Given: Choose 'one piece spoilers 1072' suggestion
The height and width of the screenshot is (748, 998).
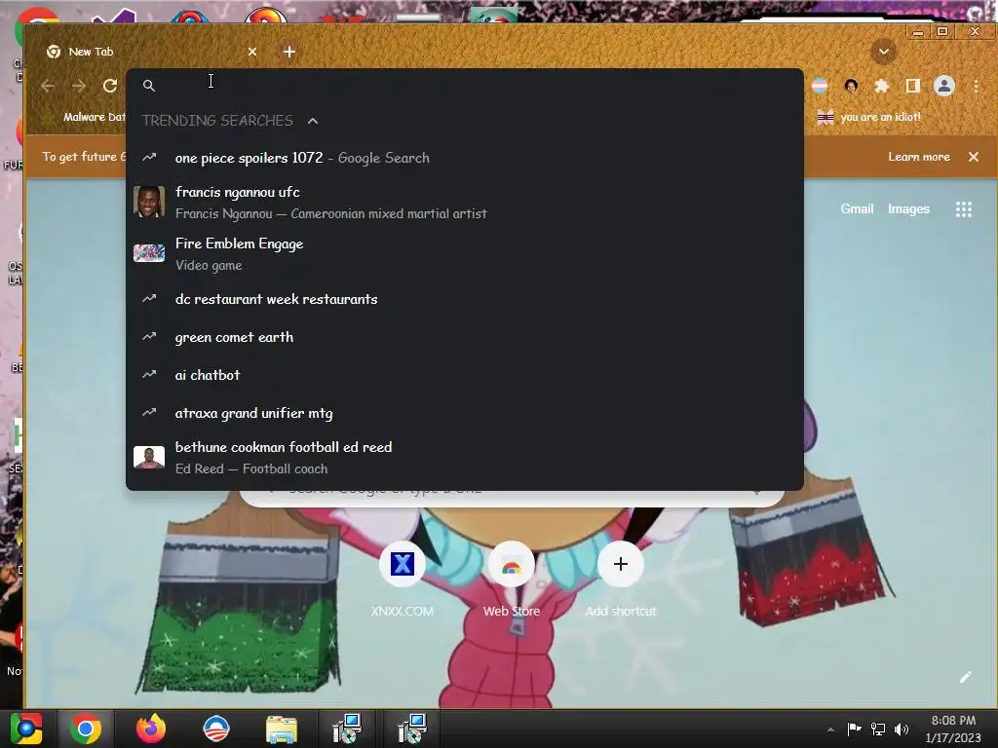Looking at the screenshot, I should coord(465,158).
